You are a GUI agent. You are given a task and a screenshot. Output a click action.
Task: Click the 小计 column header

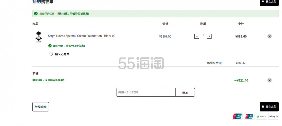(241, 24)
